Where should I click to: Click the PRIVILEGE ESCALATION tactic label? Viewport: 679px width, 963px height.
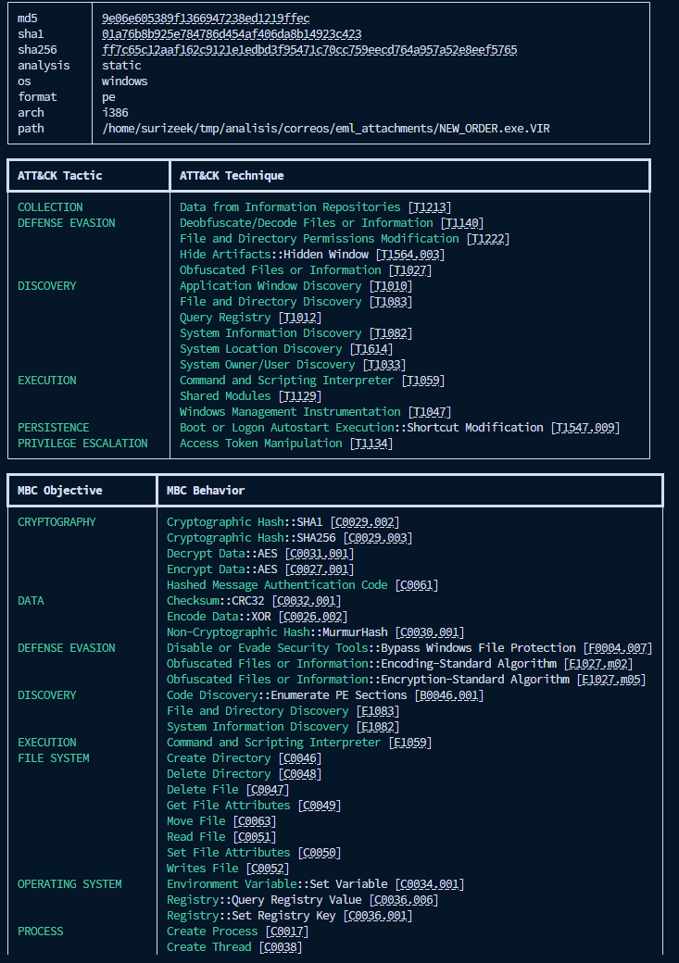coord(82,444)
